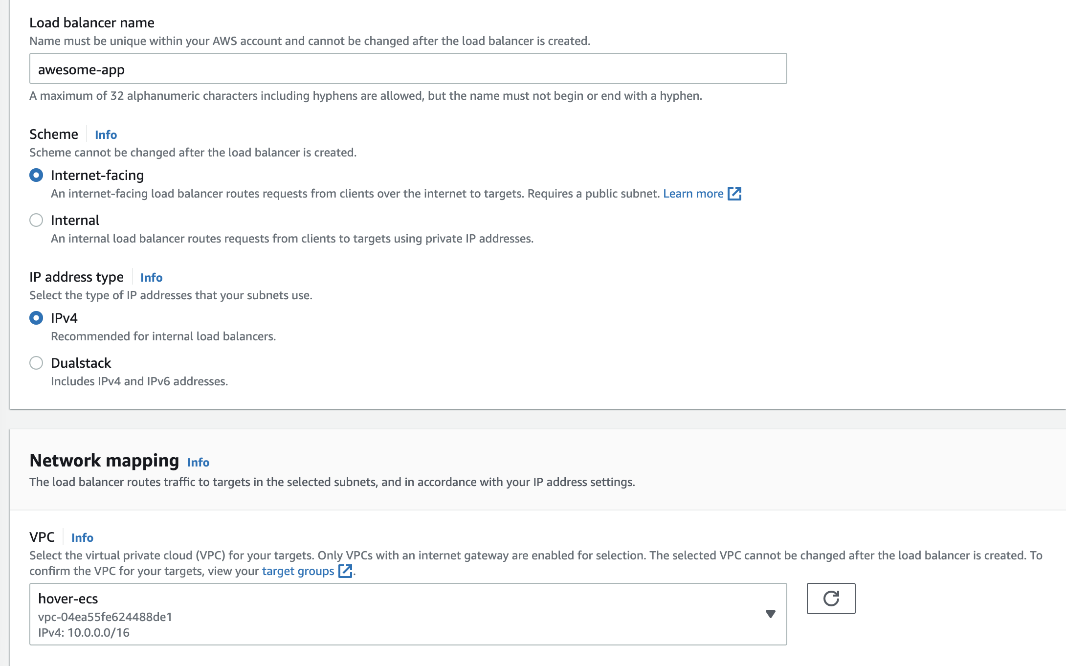Open the hover-ecs VPC selector
Image resolution: width=1066 pixels, height=666 pixels.
[391, 614]
